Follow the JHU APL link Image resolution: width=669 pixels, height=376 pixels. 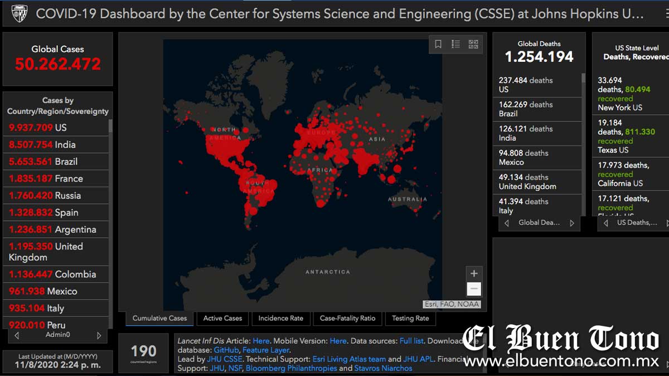[x=419, y=359]
